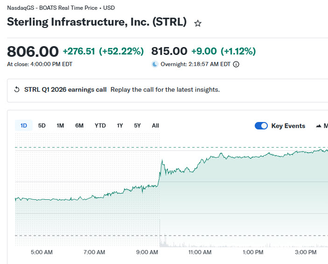Viewport: 328px width, 264px height.
Task: Open STRL Q1 2026 earnings call link
Action: (65, 89)
